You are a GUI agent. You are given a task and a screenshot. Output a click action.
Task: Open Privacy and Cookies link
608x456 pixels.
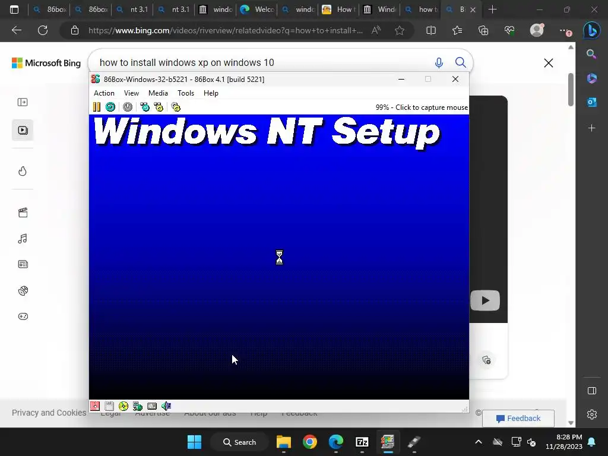(49, 413)
